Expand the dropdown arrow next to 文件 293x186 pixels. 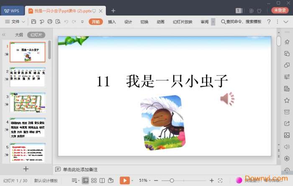pyautogui.click(x=23, y=22)
